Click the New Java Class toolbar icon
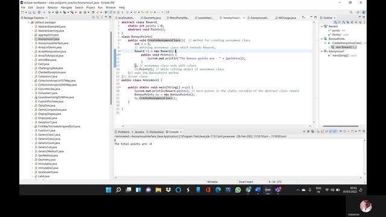Screen dimensions: 386x217 [x=85, y=12]
